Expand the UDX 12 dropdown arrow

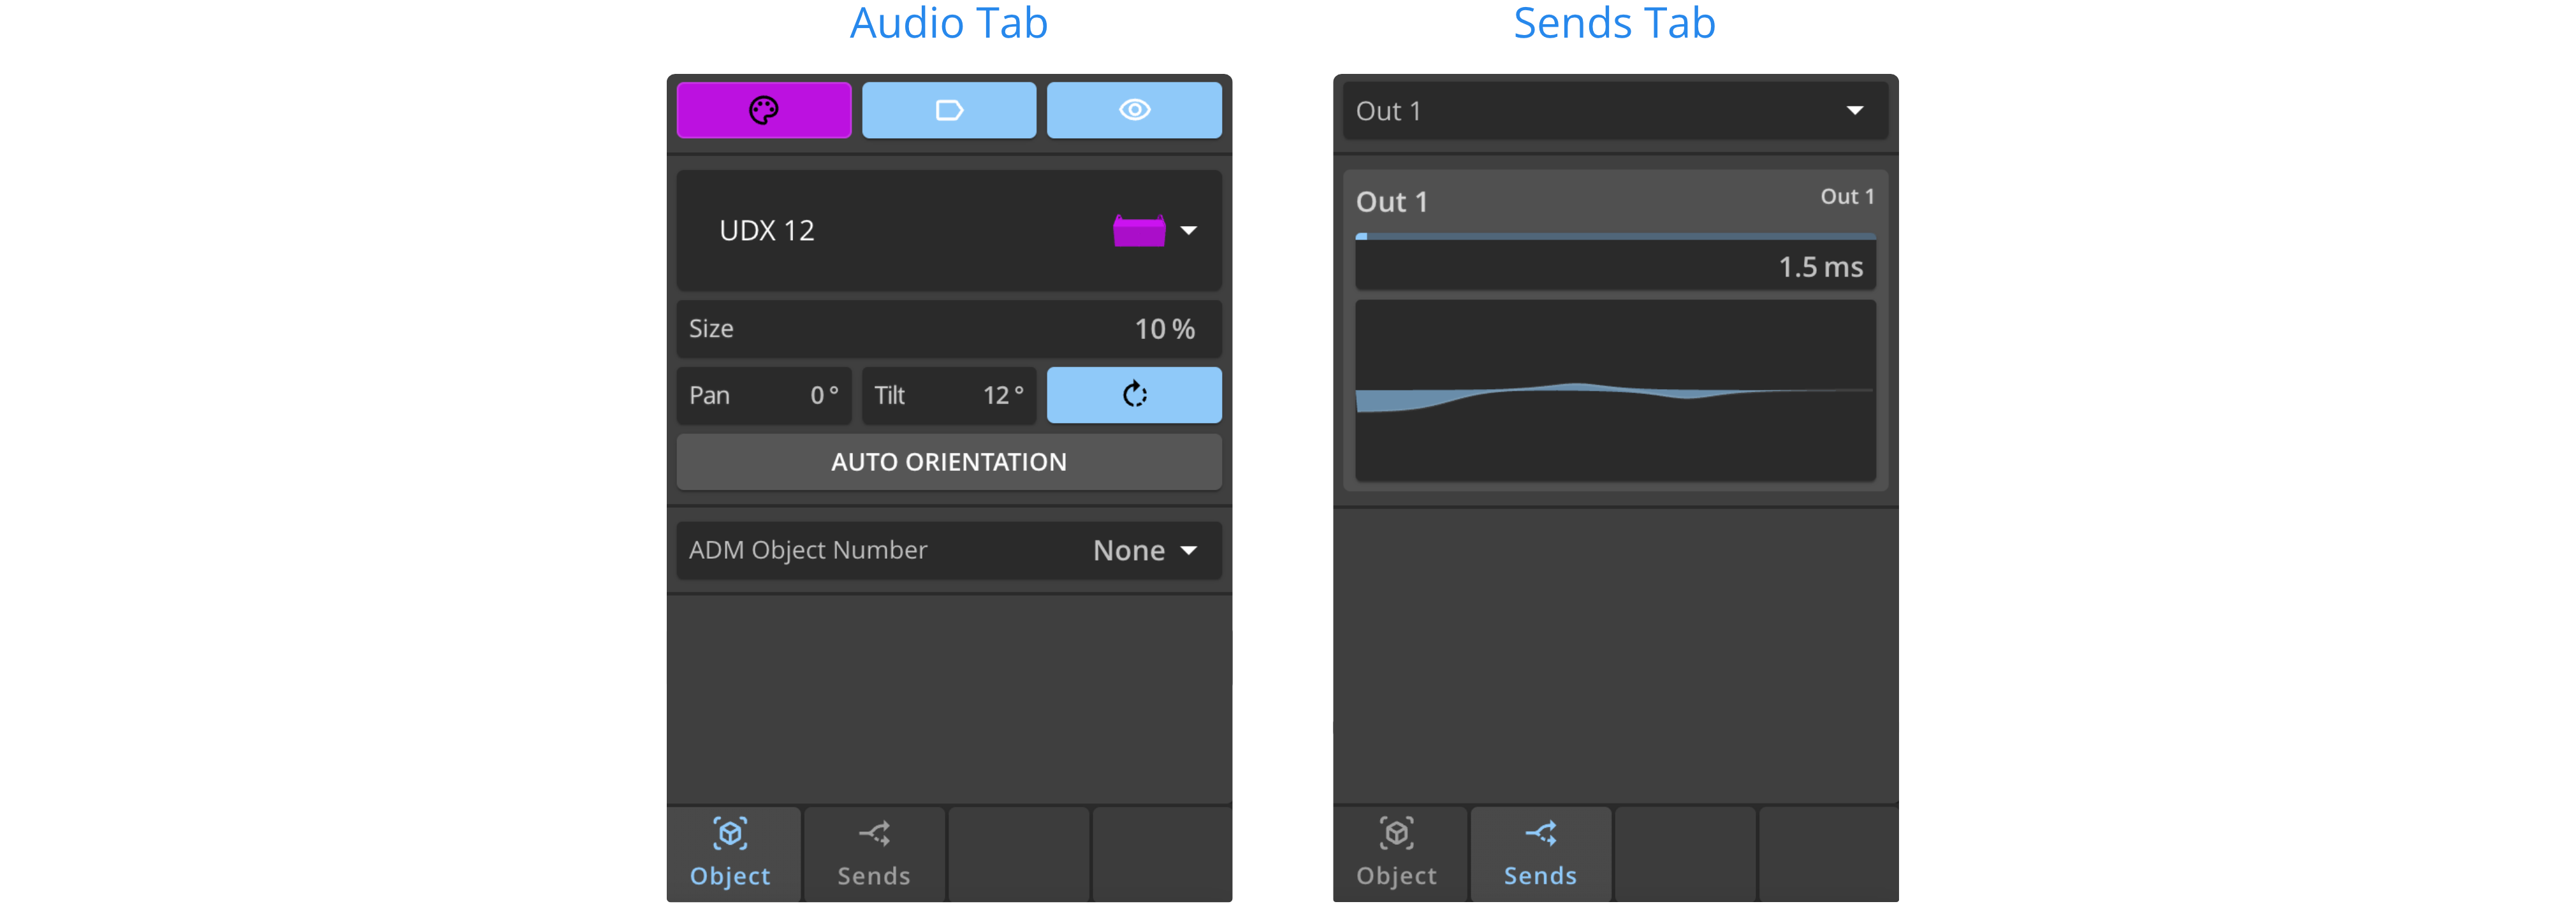(x=1189, y=231)
